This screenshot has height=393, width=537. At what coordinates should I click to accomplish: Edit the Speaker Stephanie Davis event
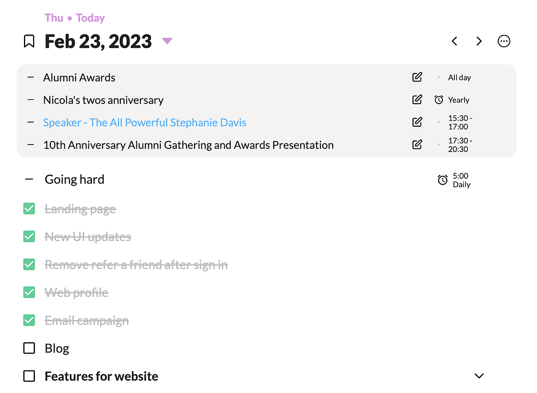point(417,123)
